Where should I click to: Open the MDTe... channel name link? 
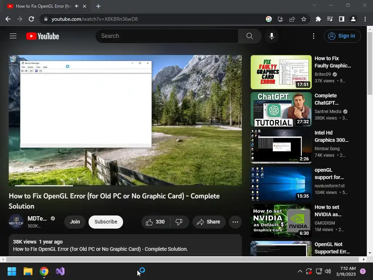point(37,218)
